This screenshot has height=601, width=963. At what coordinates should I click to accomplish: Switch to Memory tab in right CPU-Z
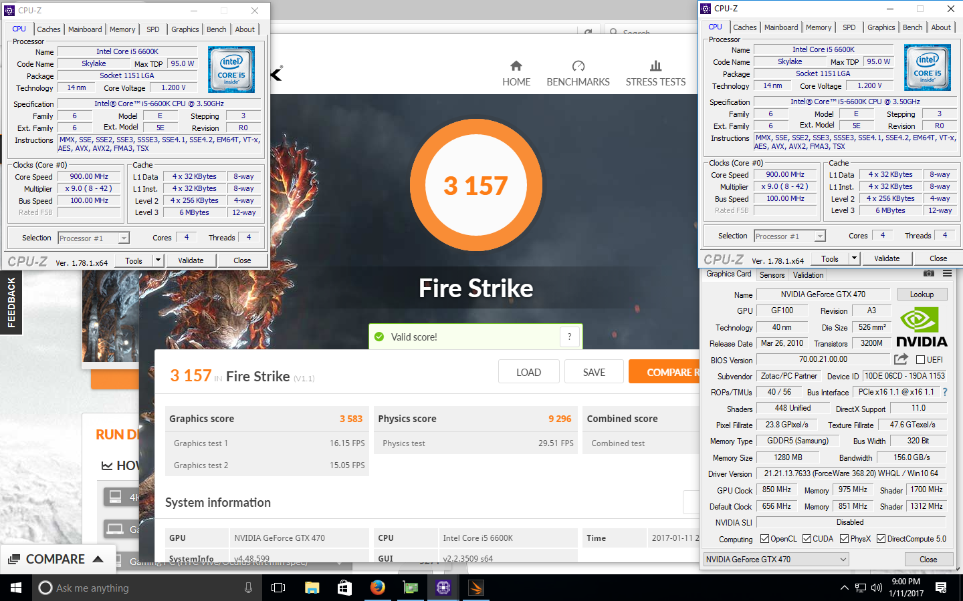point(819,27)
